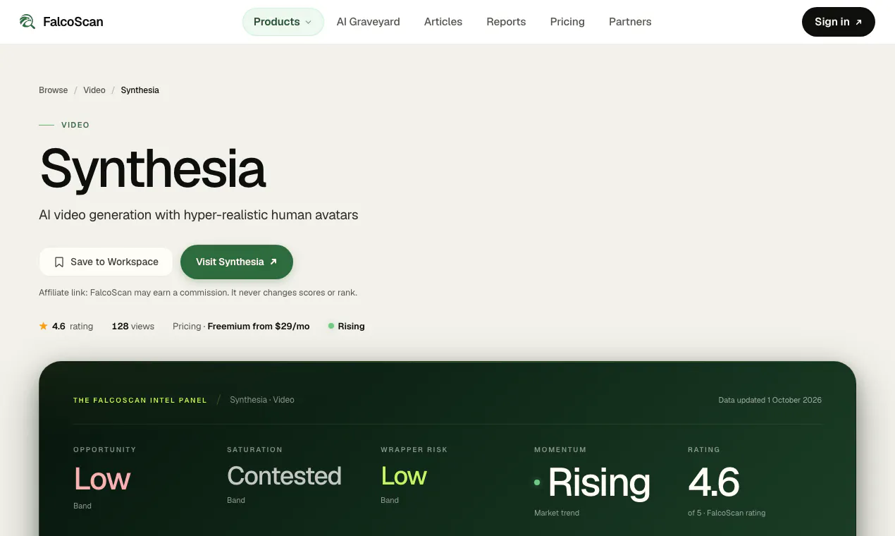Screen dimensions: 895x536
Task: Open the AI Graveyard page
Action: (x=368, y=22)
